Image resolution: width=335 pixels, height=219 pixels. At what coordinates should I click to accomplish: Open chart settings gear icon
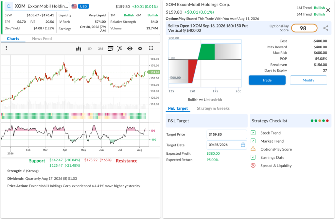pyautogui.click(x=140, y=48)
